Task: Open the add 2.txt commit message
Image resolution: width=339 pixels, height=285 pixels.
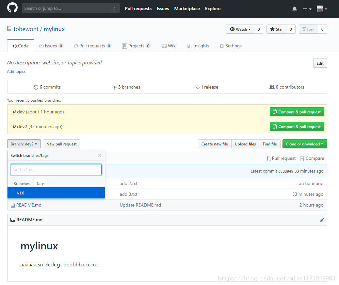Action: (128, 183)
